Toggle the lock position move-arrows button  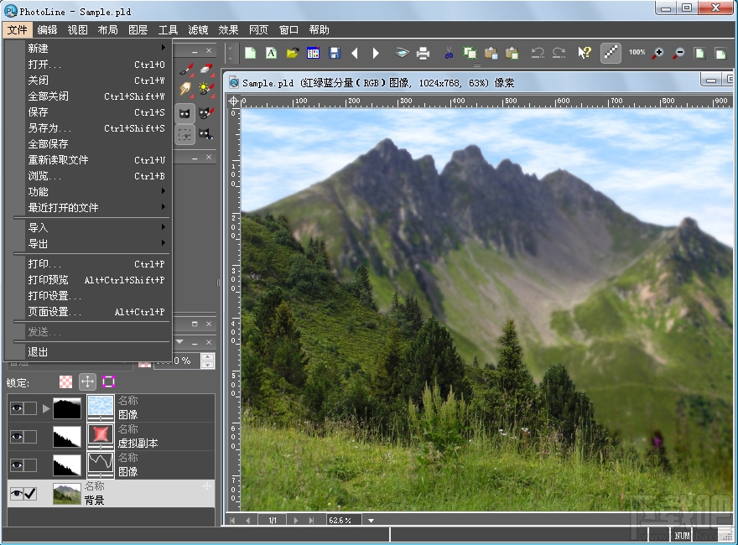[x=87, y=381]
